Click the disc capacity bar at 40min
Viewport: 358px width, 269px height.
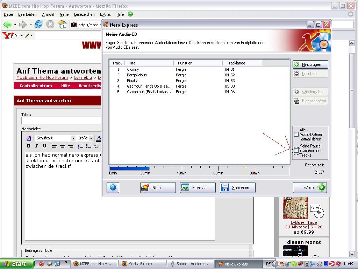(x=181, y=169)
